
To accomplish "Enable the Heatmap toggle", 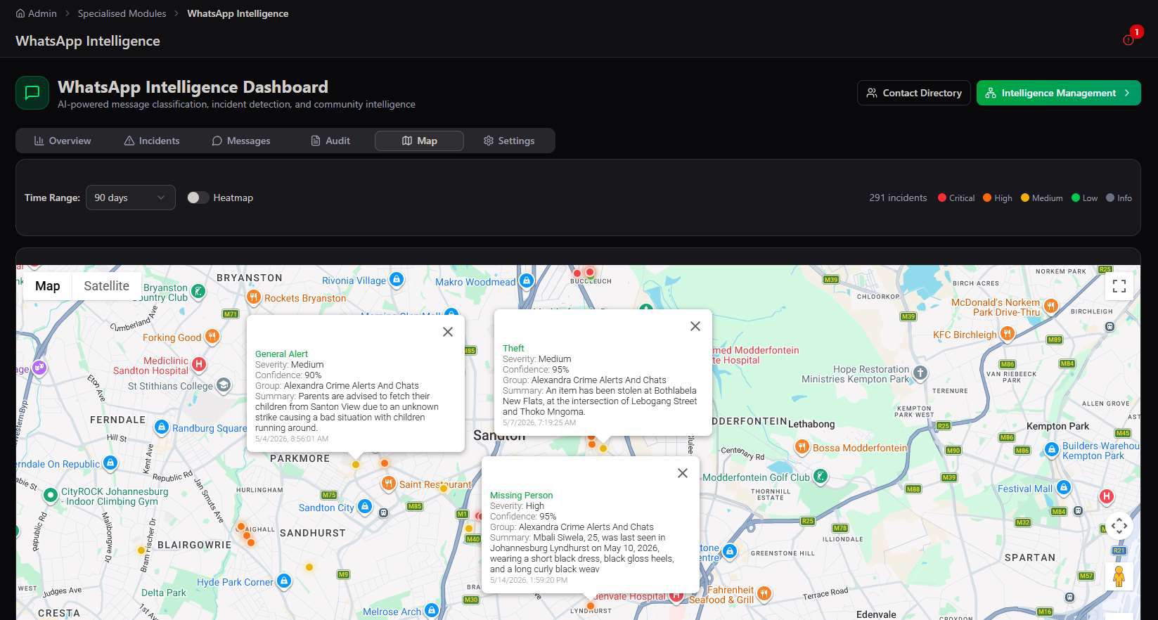I will 198,198.
